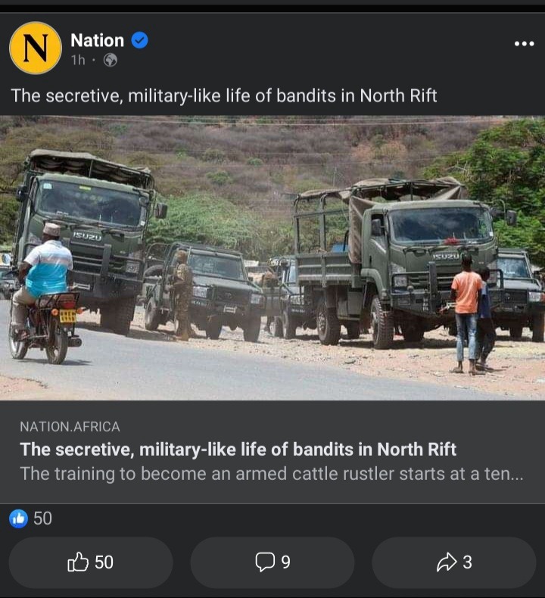The width and height of the screenshot is (545, 598).
Task: Click the article description about cattle rustler training
Action: 272,474
